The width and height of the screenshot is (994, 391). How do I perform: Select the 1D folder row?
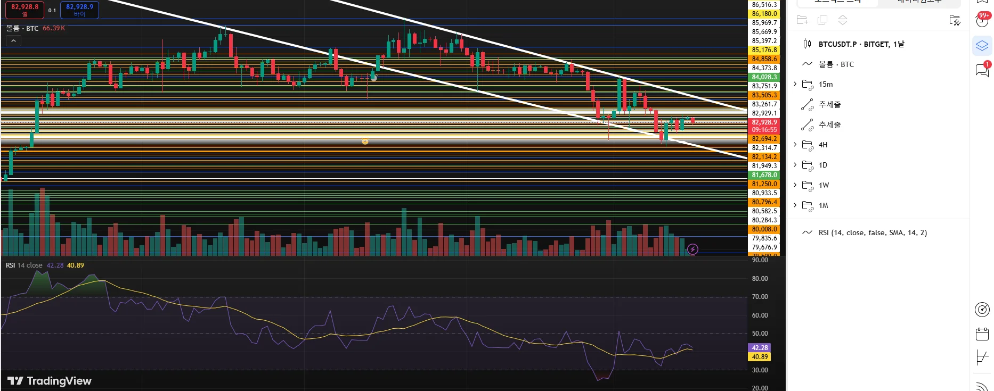tap(878, 165)
